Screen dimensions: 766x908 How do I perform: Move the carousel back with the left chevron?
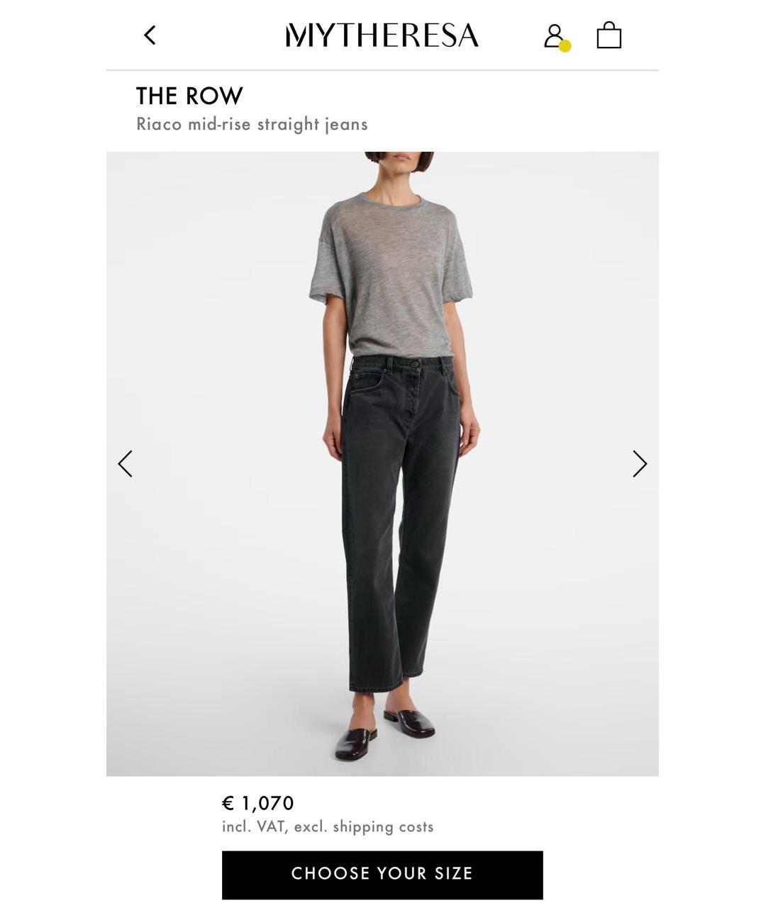(126, 464)
